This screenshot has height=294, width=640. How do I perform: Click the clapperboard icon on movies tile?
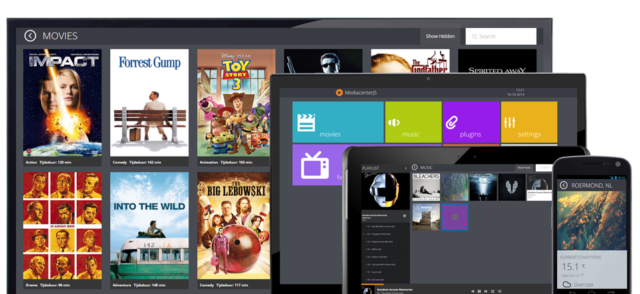click(306, 123)
